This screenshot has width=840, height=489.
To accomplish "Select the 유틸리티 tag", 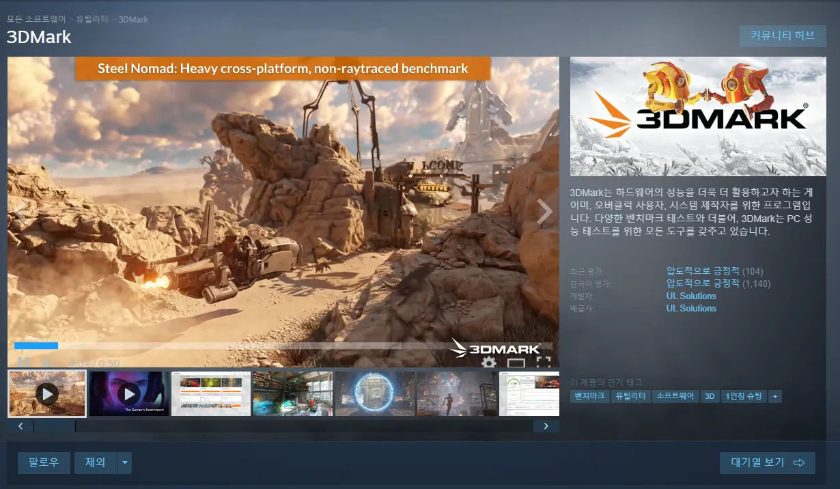I will click(630, 396).
